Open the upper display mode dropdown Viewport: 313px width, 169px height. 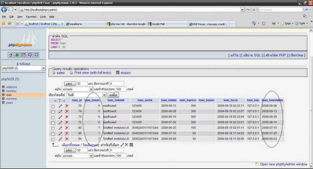pyautogui.click(x=77, y=89)
